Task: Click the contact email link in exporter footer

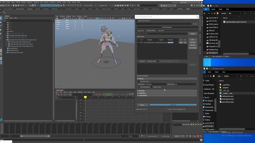Action: [x=176, y=109]
